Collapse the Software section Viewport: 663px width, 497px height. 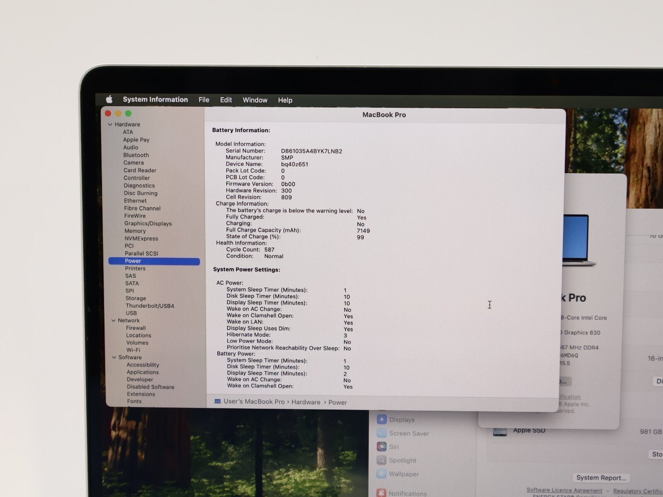(114, 357)
